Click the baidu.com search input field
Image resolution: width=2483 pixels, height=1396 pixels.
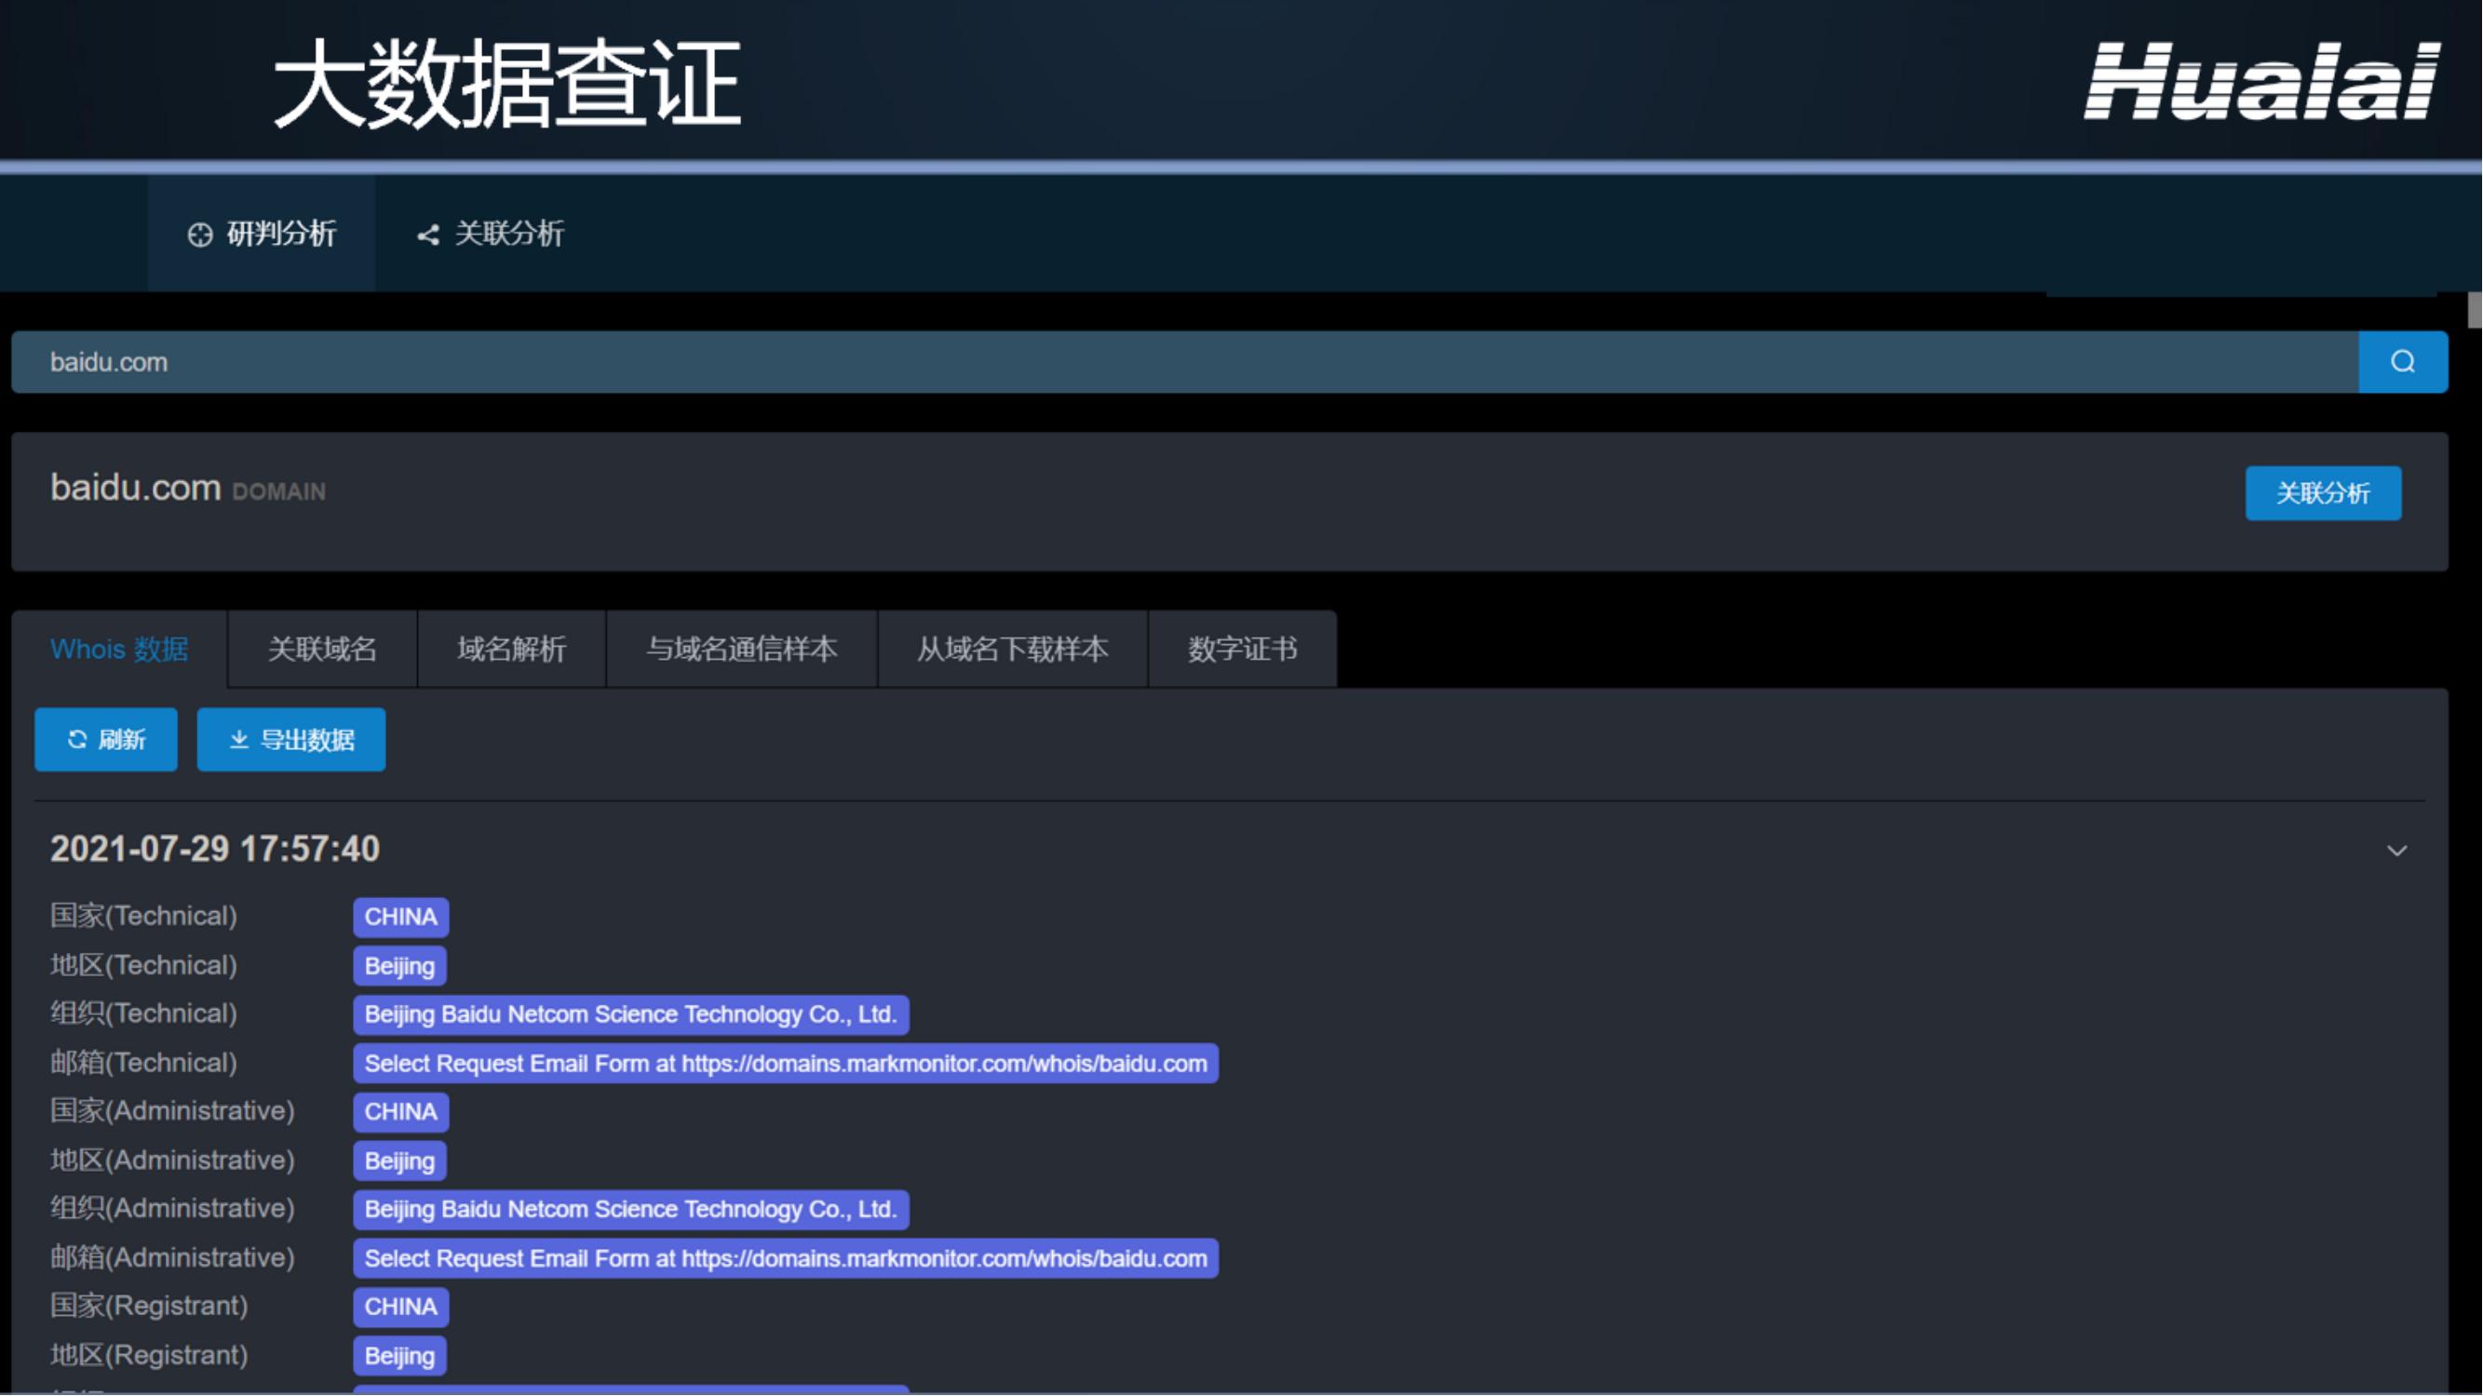1184,361
